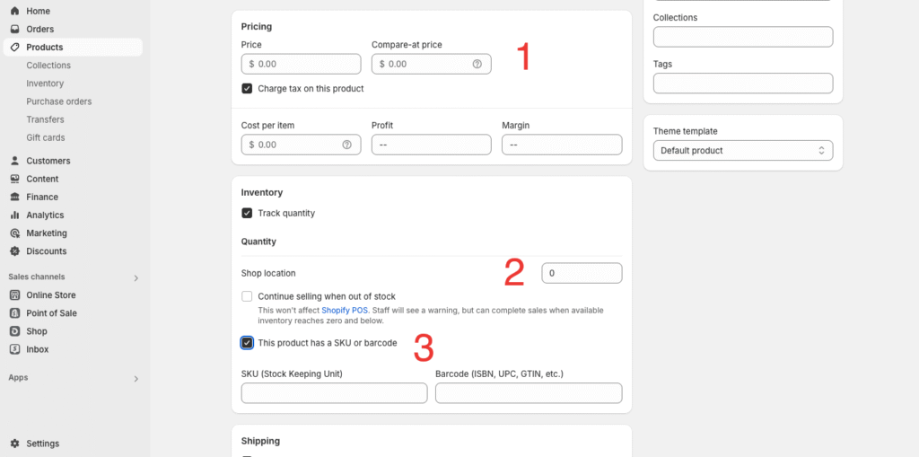Expand the Apps section chevron

pyautogui.click(x=136, y=379)
